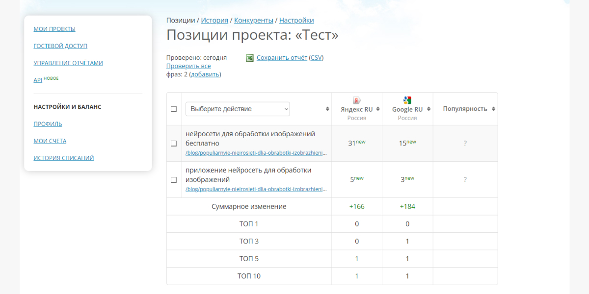Check the box for 'приложение нейросеть для обработки изображений'

pyautogui.click(x=173, y=180)
